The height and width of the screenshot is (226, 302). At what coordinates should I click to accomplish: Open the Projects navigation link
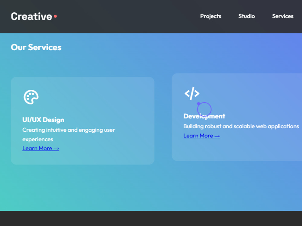210,16
